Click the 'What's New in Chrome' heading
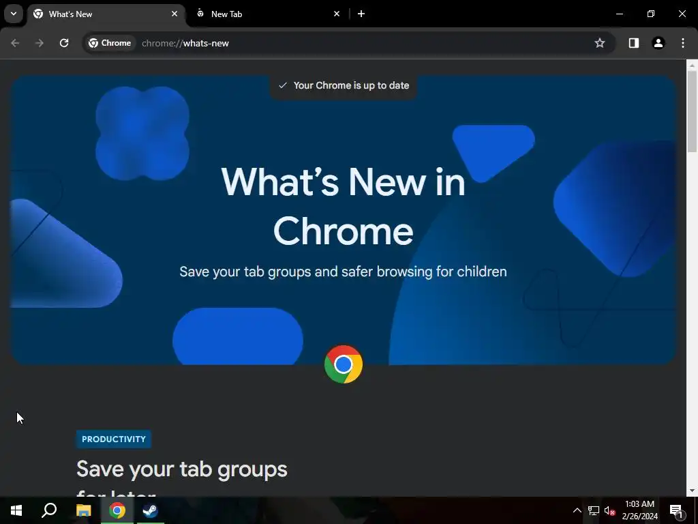Screen dimensions: 698x524 (x=344, y=206)
